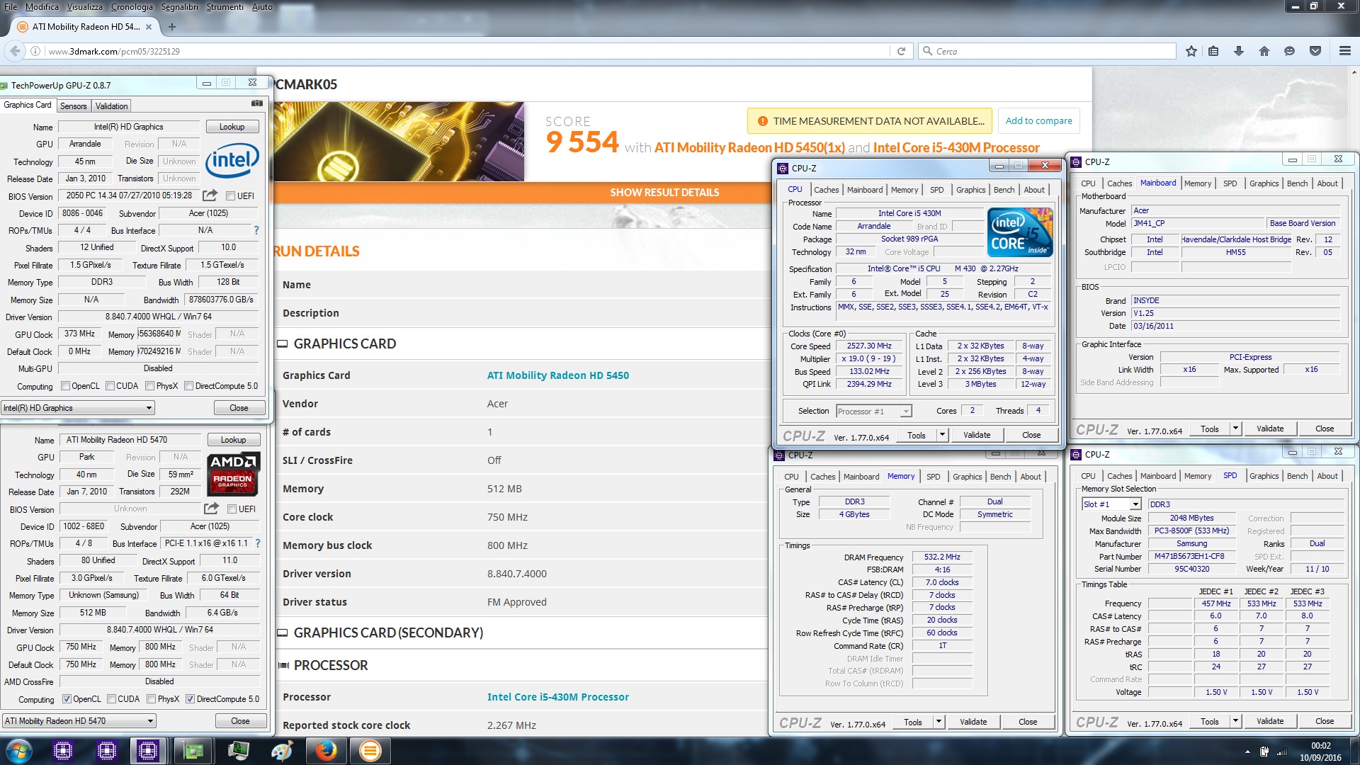Screen dimensions: 1360x765
Task: Click Lookup for Intel(R) HD Graphics
Action: coord(232,127)
